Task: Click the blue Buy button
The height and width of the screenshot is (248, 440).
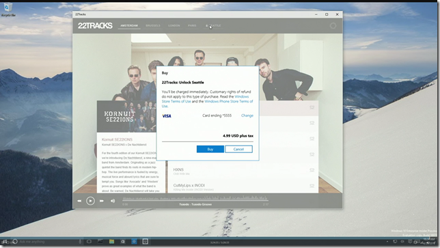Action: (210, 149)
